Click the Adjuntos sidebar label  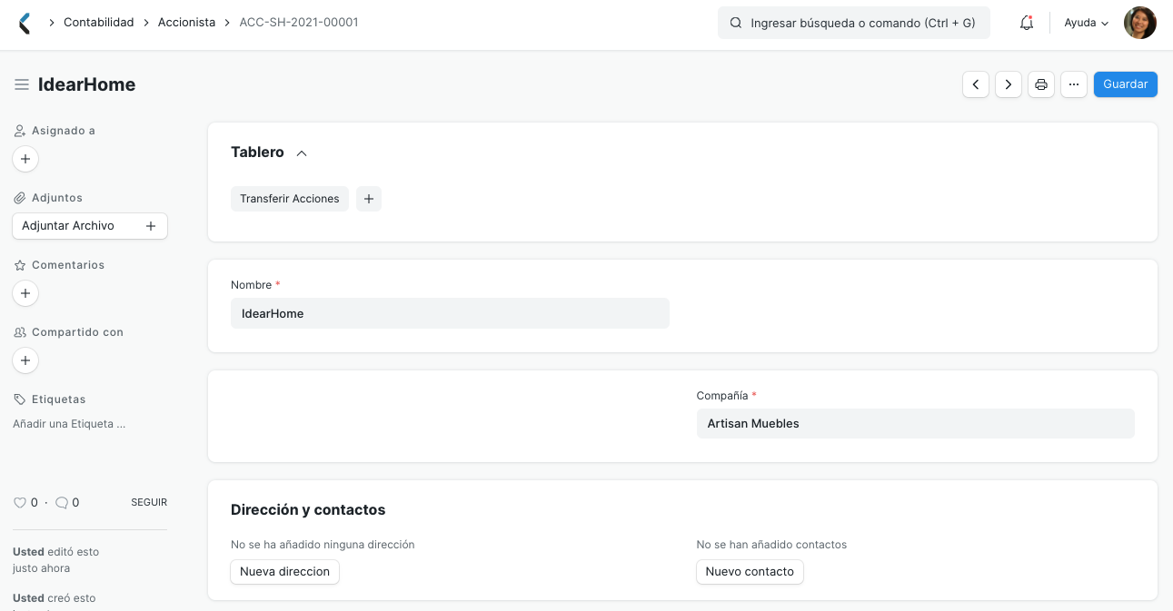pyautogui.click(x=57, y=198)
